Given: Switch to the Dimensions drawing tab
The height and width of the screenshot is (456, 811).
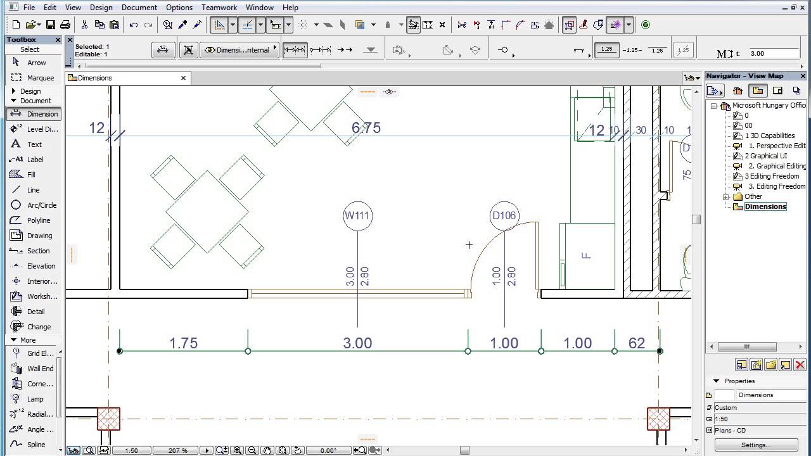Looking at the screenshot, I should click(128, 78).
